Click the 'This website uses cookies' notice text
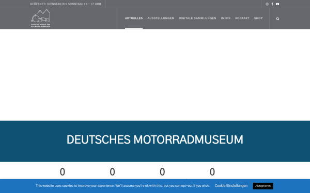Screen dimensions: 310x193 122,186
